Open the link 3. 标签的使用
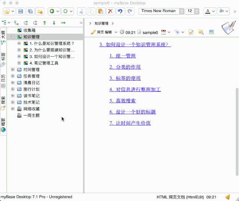239x201 pixels. tap(125, 78)
